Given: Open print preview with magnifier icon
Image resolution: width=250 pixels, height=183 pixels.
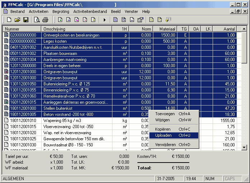Looking at the screenshot, I should (x=37, y=20).
